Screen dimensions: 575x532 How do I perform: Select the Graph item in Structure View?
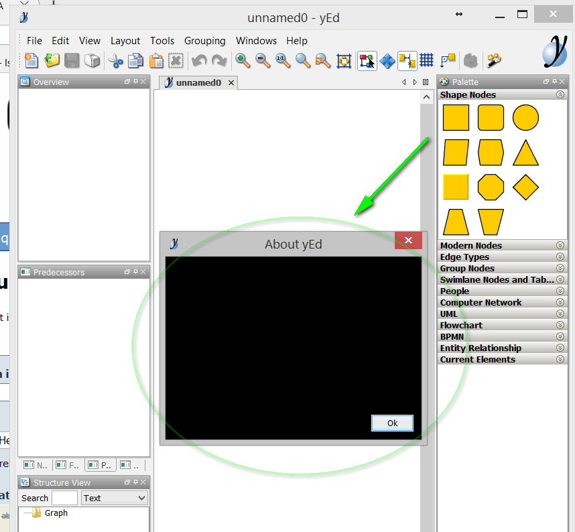tap(56, 513)
